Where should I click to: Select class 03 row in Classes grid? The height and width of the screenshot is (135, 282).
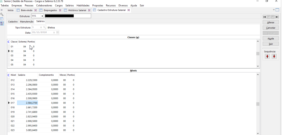pyautogui.click(x=12, y=56)
